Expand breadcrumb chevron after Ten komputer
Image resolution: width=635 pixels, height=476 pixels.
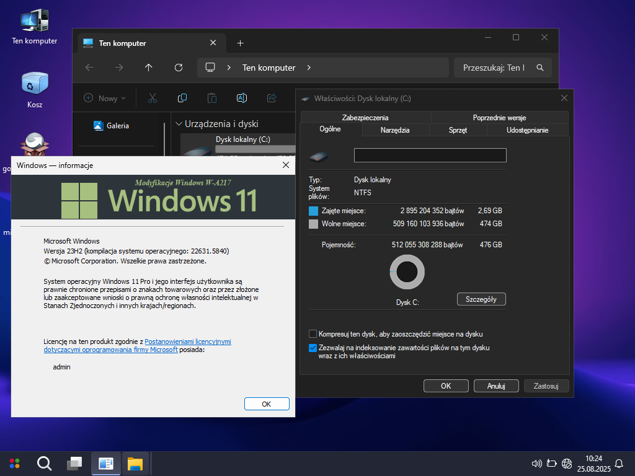309,68
